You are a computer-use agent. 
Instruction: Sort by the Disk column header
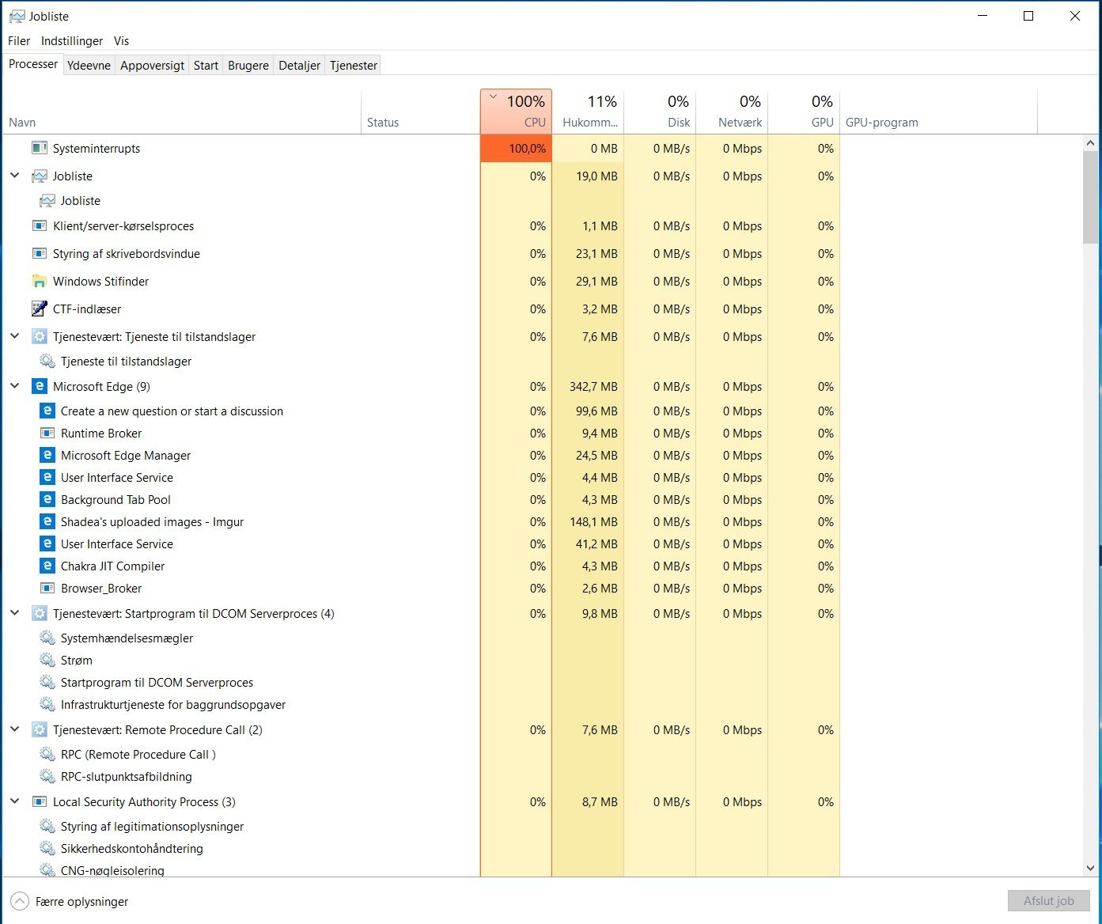click(660, 112)
